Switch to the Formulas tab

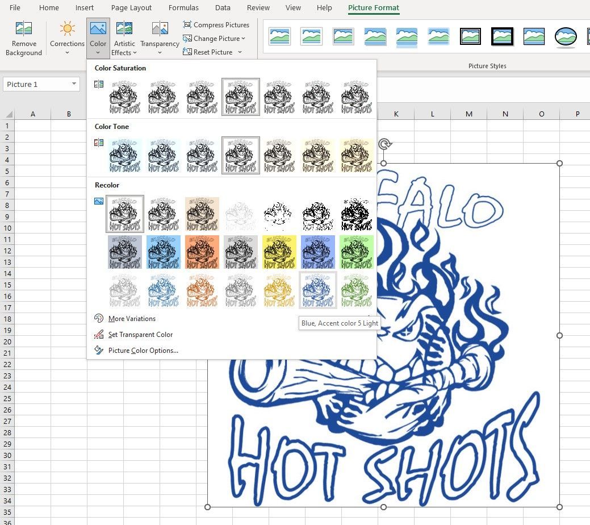pyautogui.click(x=183, y=7)
